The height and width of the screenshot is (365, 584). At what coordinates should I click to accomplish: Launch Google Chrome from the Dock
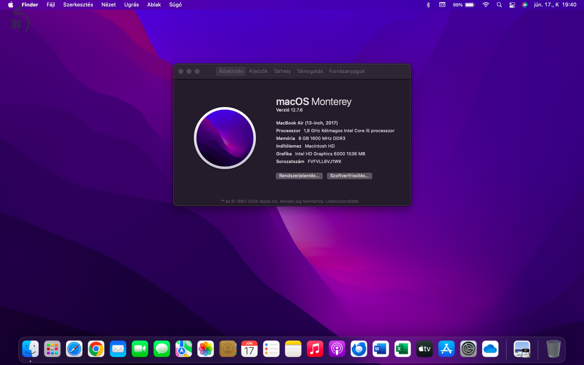[96, 349]
